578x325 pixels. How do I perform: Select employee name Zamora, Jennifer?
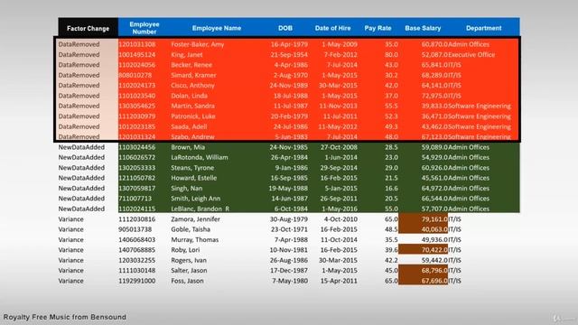click(195, 218)
